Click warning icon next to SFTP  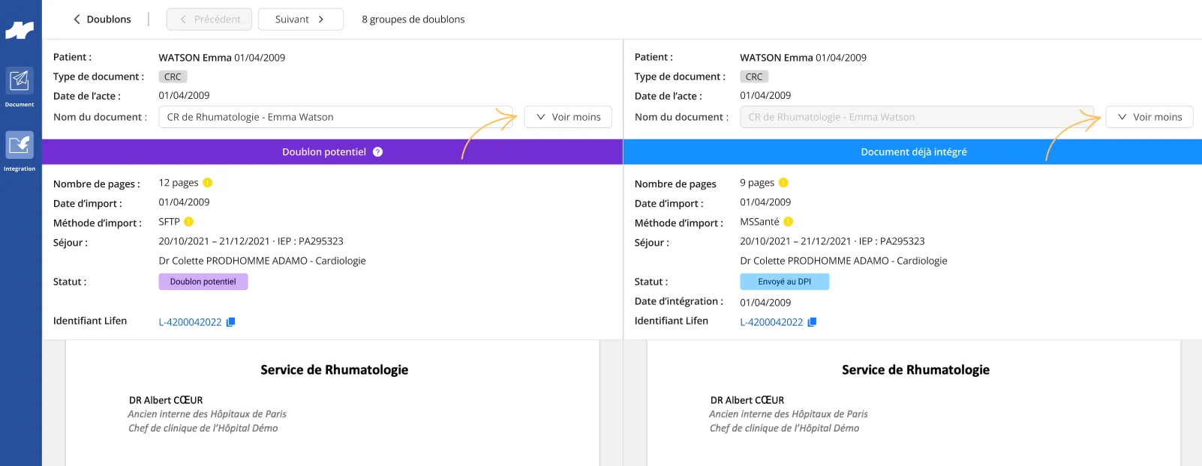tap(189, 222)
